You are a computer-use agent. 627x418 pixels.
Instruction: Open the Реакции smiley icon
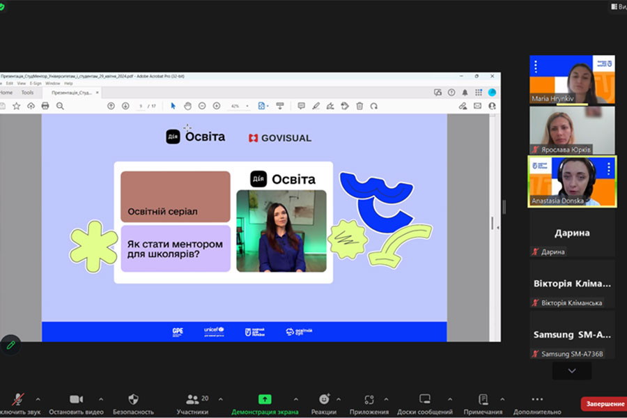pyautogui.click(x=324, y=399)
